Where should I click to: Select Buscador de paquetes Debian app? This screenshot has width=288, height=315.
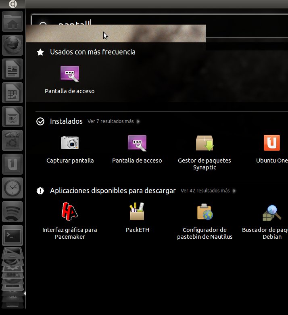[265, 221]
